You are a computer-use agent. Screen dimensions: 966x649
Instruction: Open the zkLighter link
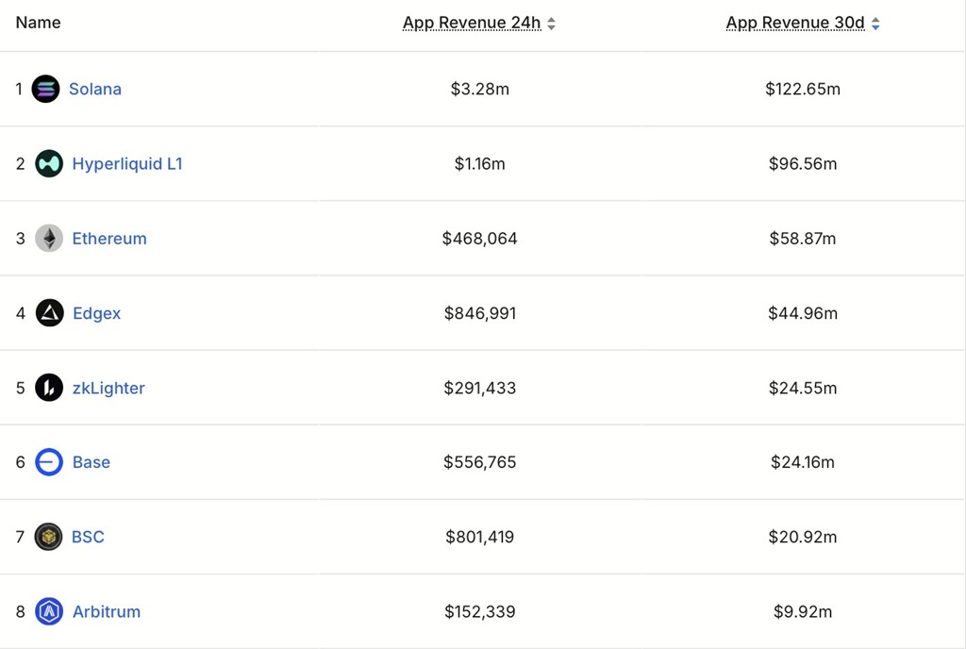click(x=108, y=388)
